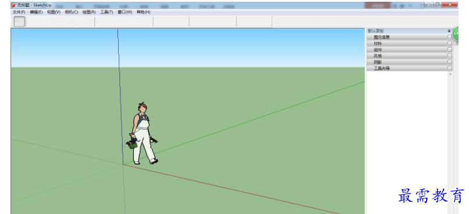
Task: Open the 文件(F) menu
Action: click(x=19, y=12)
